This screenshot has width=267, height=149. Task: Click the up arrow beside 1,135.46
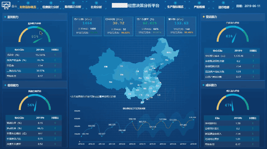253,56
